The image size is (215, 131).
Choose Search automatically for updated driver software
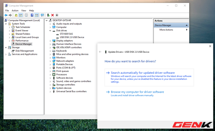pos(149,78)
